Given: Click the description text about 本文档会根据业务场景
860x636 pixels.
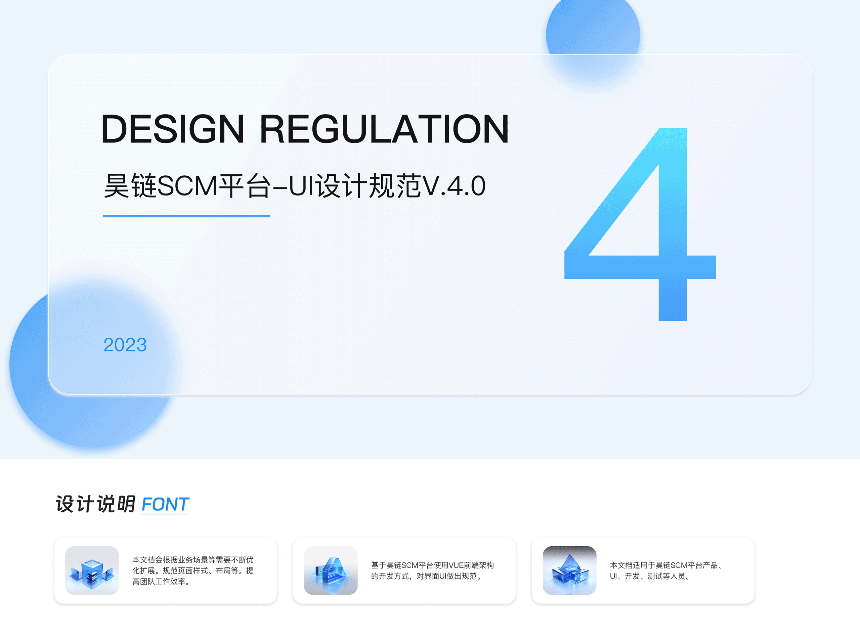Looking at the screenshot, I should [192, 560].
